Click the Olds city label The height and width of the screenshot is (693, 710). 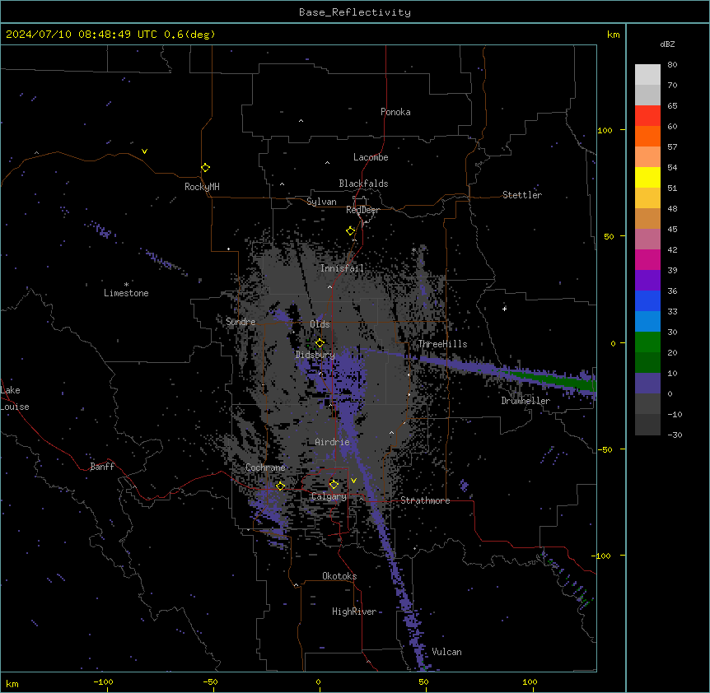(x=320, y=324)
